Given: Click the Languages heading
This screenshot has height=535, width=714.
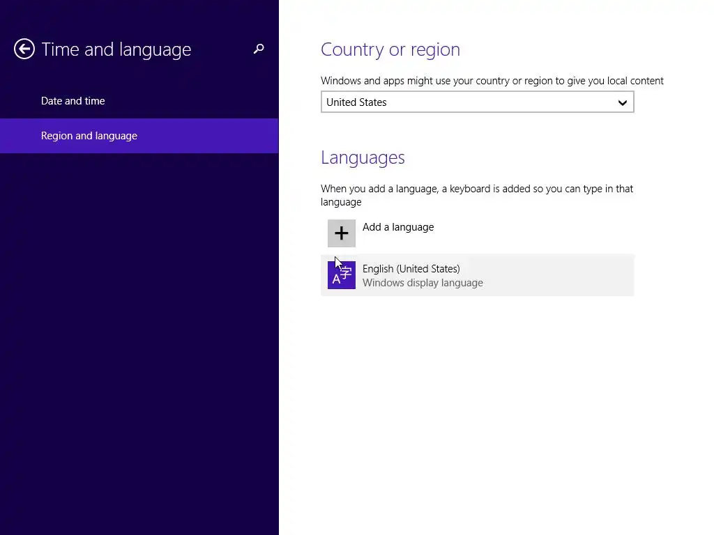Looking at the screenshot, I should click(x=363, y=158).
